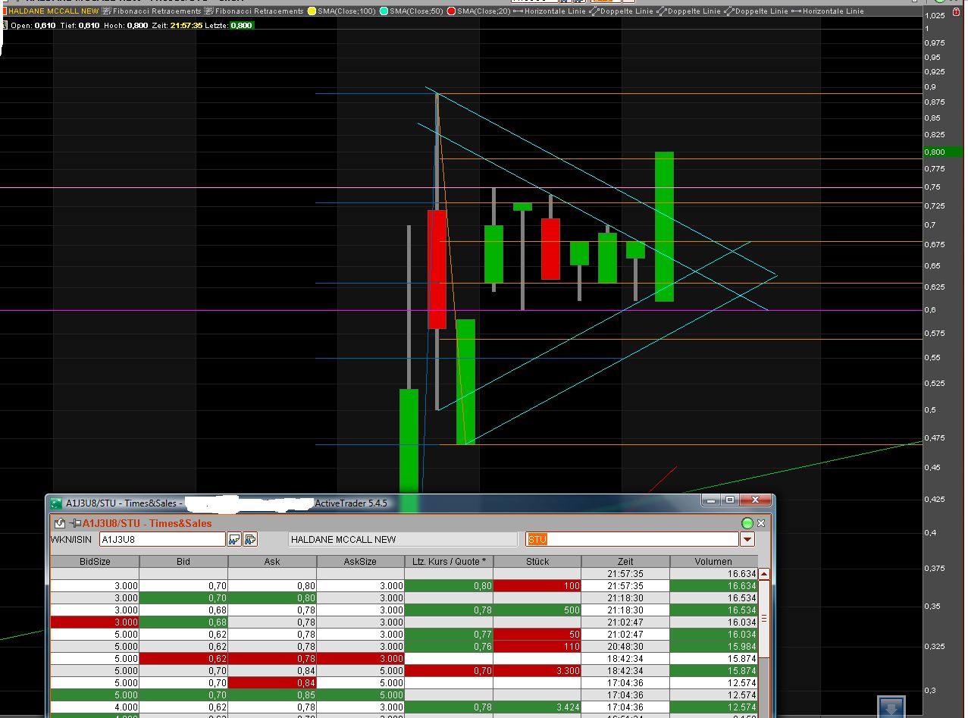This screenshot has height=718, width=968.
Task: Click the scroll up arrow of Times&Sales list
Action: coord(764,575)
